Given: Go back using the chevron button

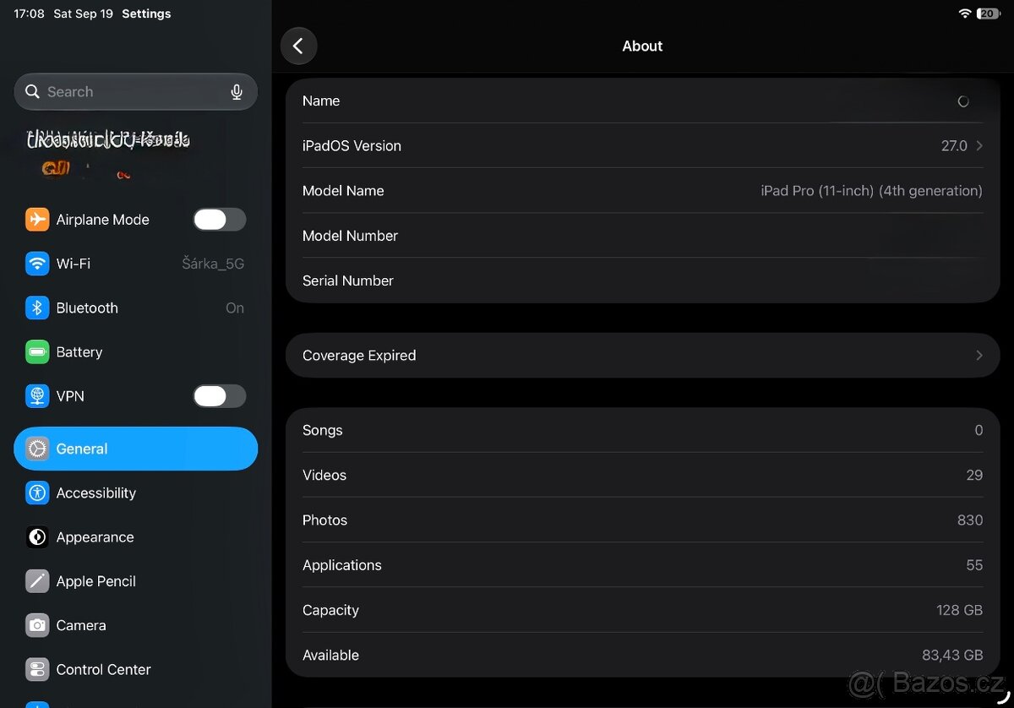Looking at the screenshot, I should (x=298, y=46).
